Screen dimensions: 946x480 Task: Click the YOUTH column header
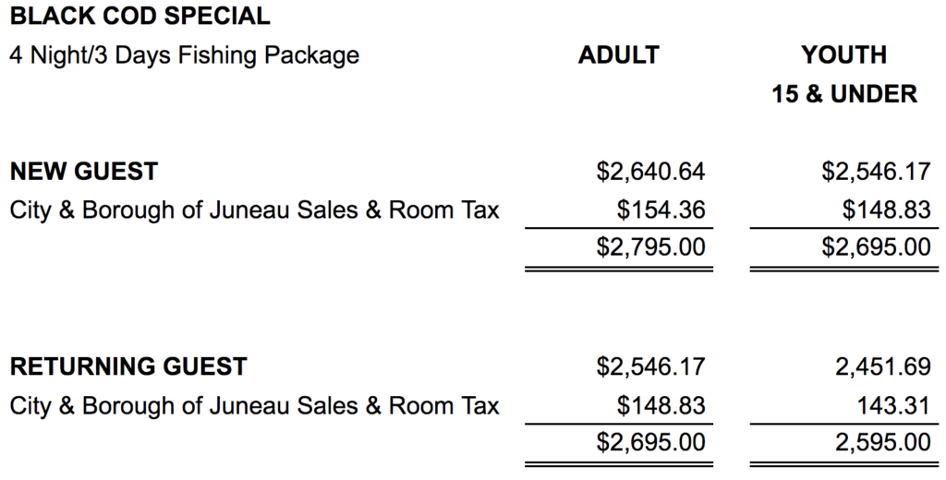844,55
